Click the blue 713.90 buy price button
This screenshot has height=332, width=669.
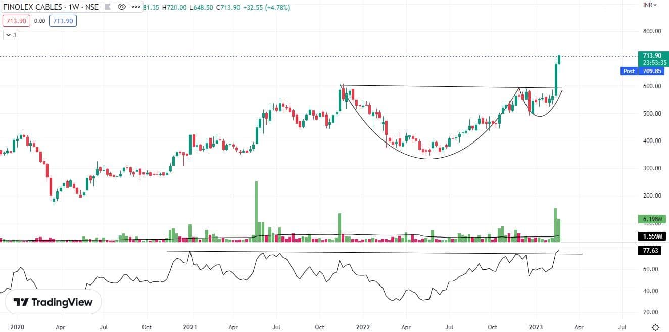[x=63, y=21]
